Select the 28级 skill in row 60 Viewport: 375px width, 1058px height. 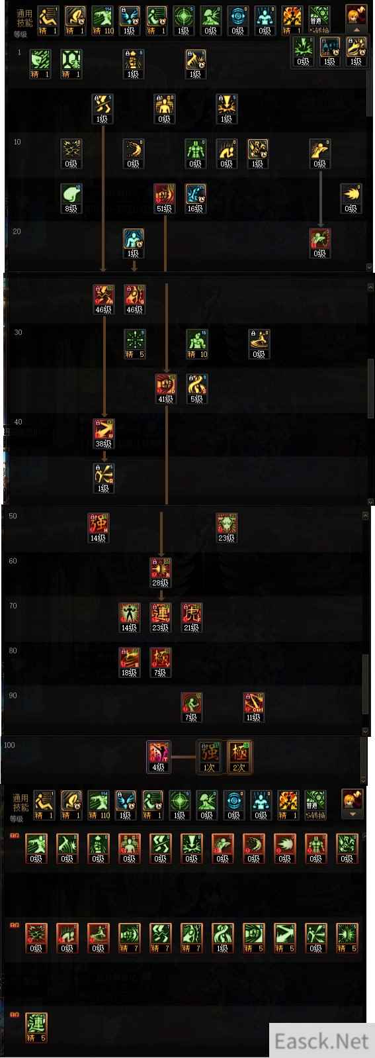[160, 573]
